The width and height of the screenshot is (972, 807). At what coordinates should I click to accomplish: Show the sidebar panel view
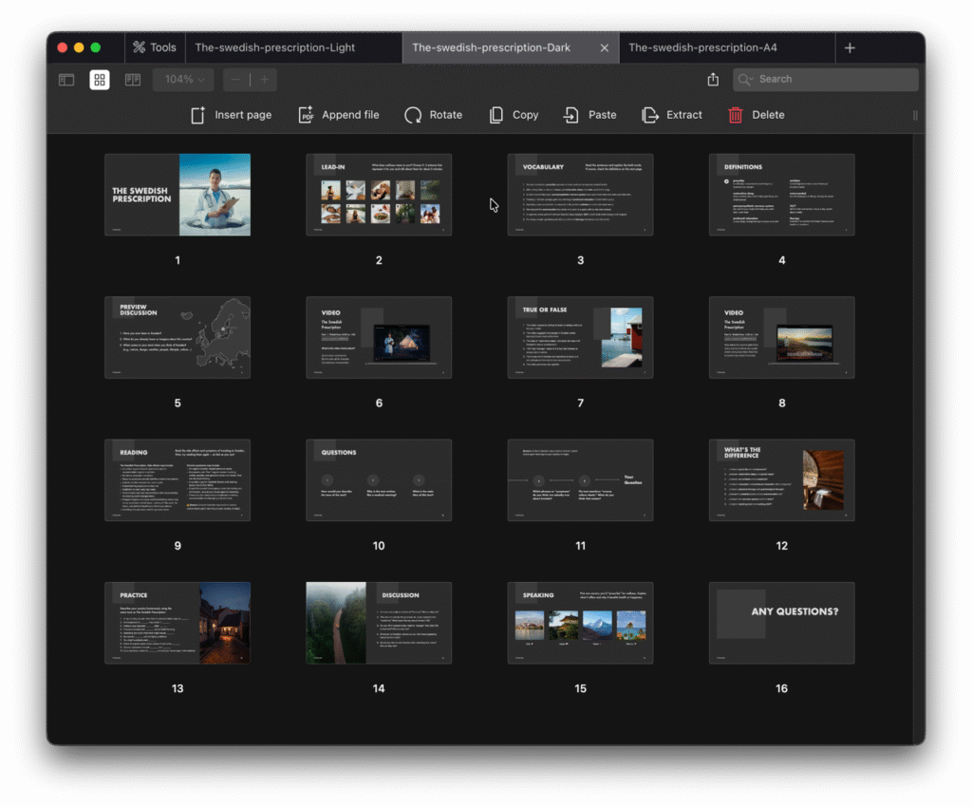tap(66, 80)
